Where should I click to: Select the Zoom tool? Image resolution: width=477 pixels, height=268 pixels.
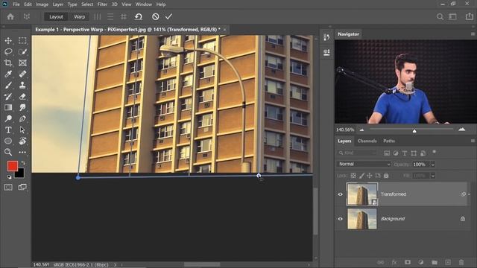(8, 152)
